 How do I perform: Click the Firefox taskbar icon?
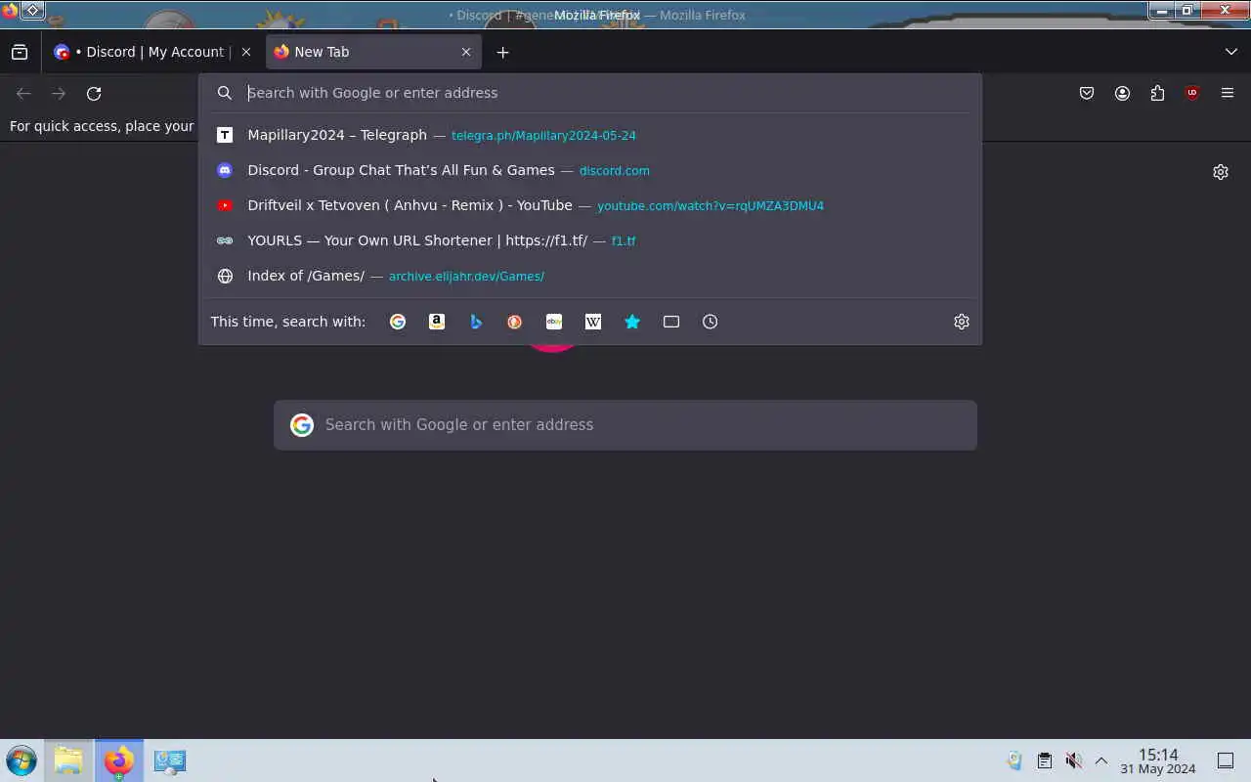pos(119,760)
